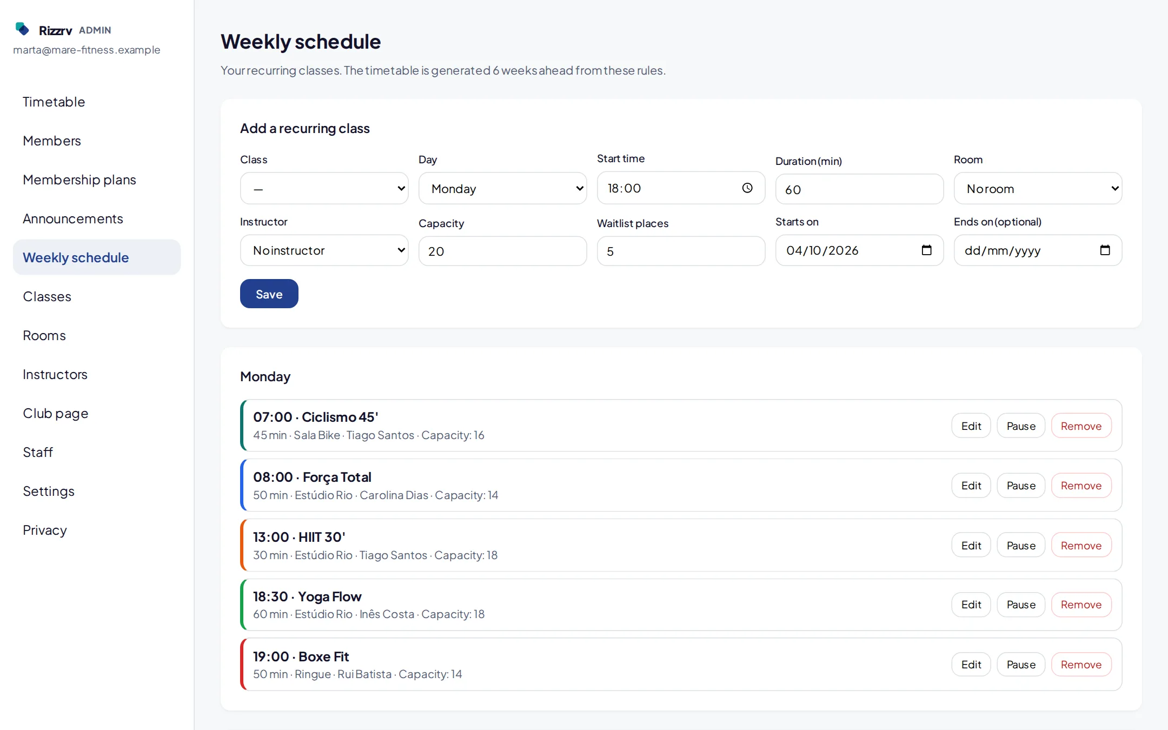Click the Start time field showing 18:00
The image size is (1168, 730).
(x=681, y=188)
